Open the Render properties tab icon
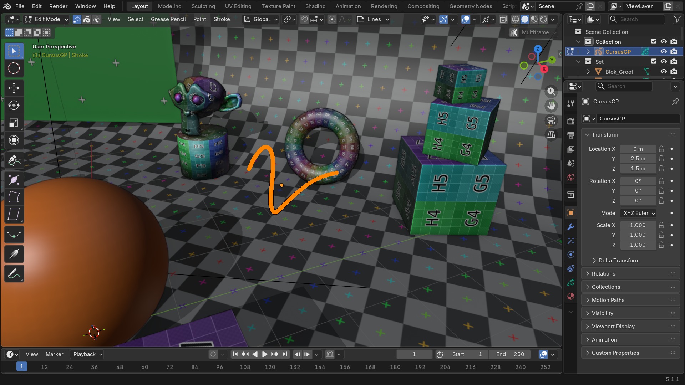 click(571, 121)
